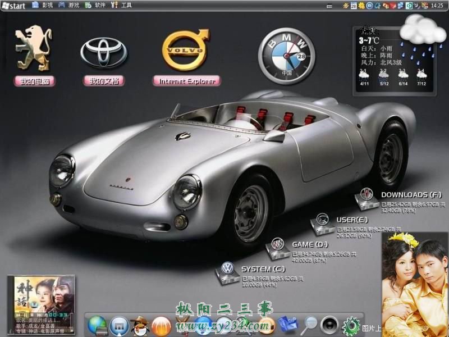Launch the Maxthon browser icon in the dock

tap(120, 326)
